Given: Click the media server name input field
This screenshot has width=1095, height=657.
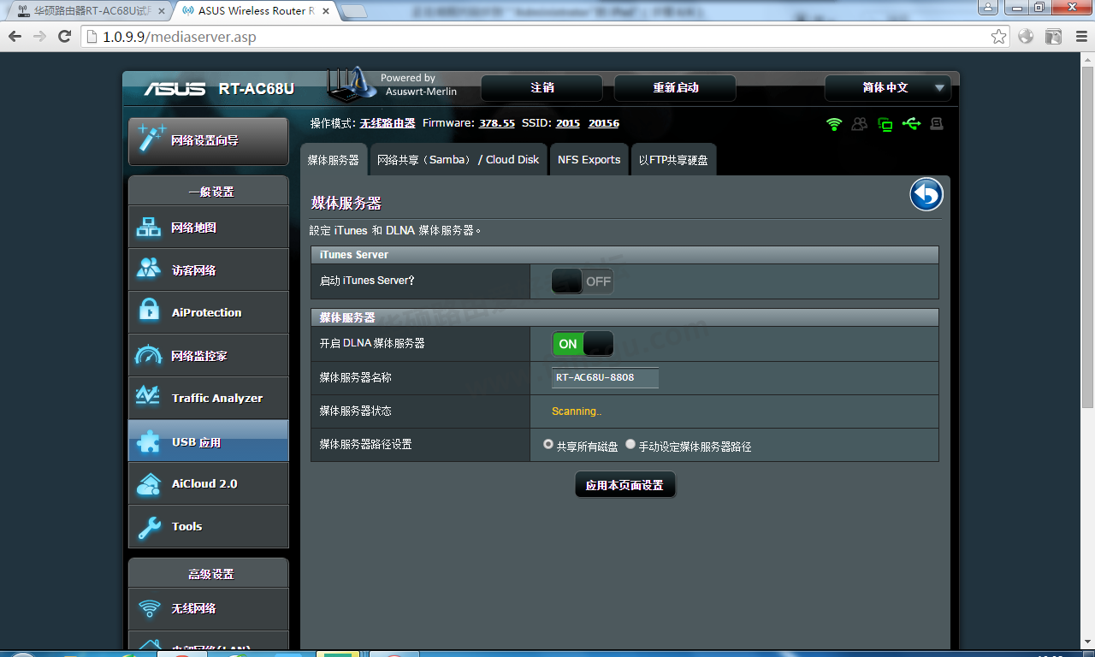Looking at the screenshot, I should (x=605, y=377).
